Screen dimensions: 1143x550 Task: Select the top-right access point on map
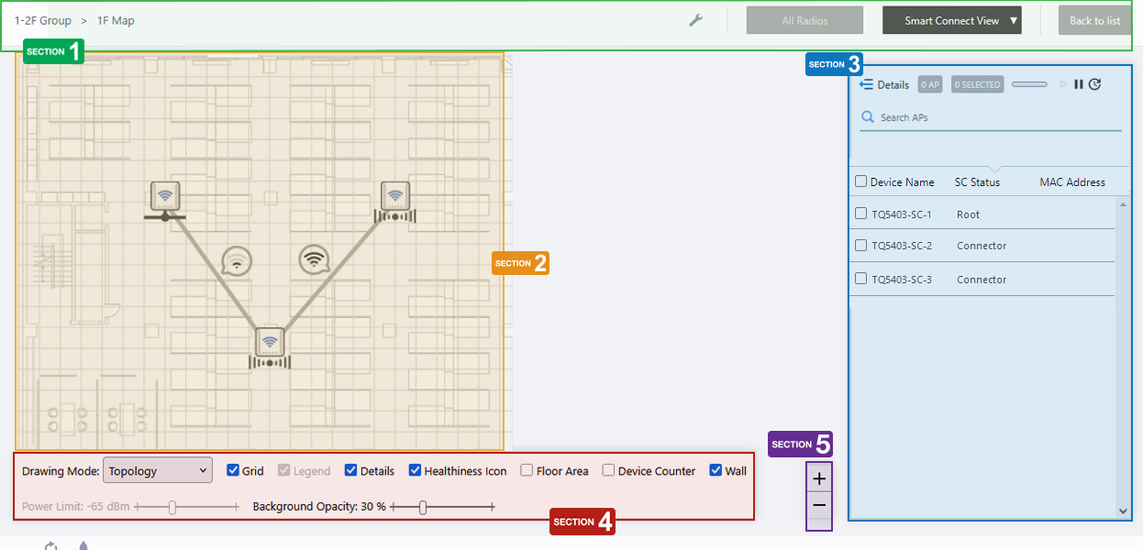pos(395,195)
